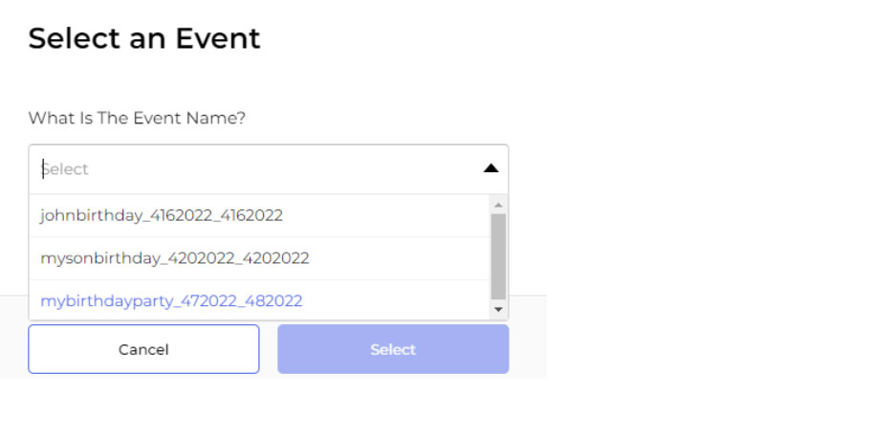Confirm with the Select button
Image resolution: width=894 pixels, height=438 pixels.
[x=393, y=349]
